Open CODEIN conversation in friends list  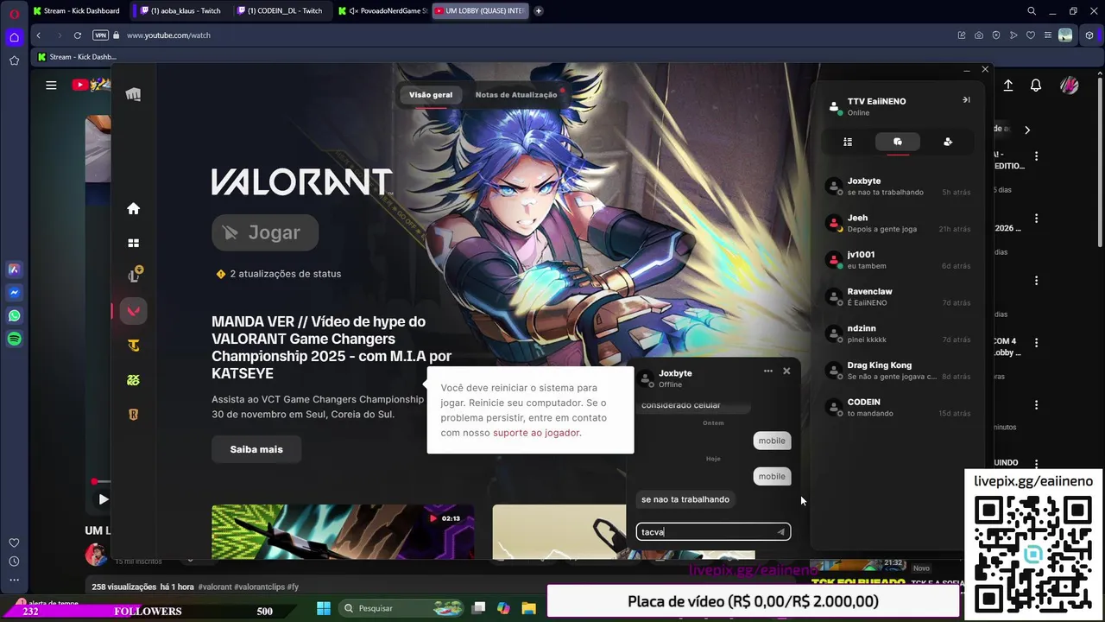pos(898,408)
